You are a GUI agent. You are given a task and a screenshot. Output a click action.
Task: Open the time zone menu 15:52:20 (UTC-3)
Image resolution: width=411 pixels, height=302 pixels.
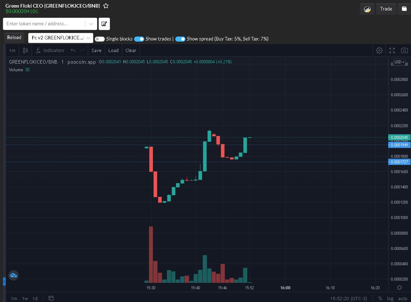(348, 299)
